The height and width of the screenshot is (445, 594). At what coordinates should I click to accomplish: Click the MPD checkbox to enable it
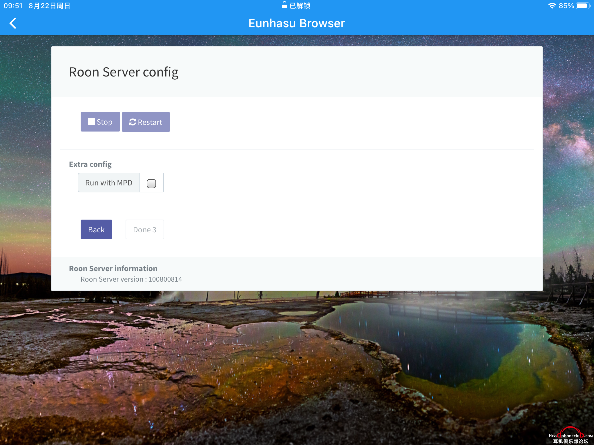coord(151,182)
